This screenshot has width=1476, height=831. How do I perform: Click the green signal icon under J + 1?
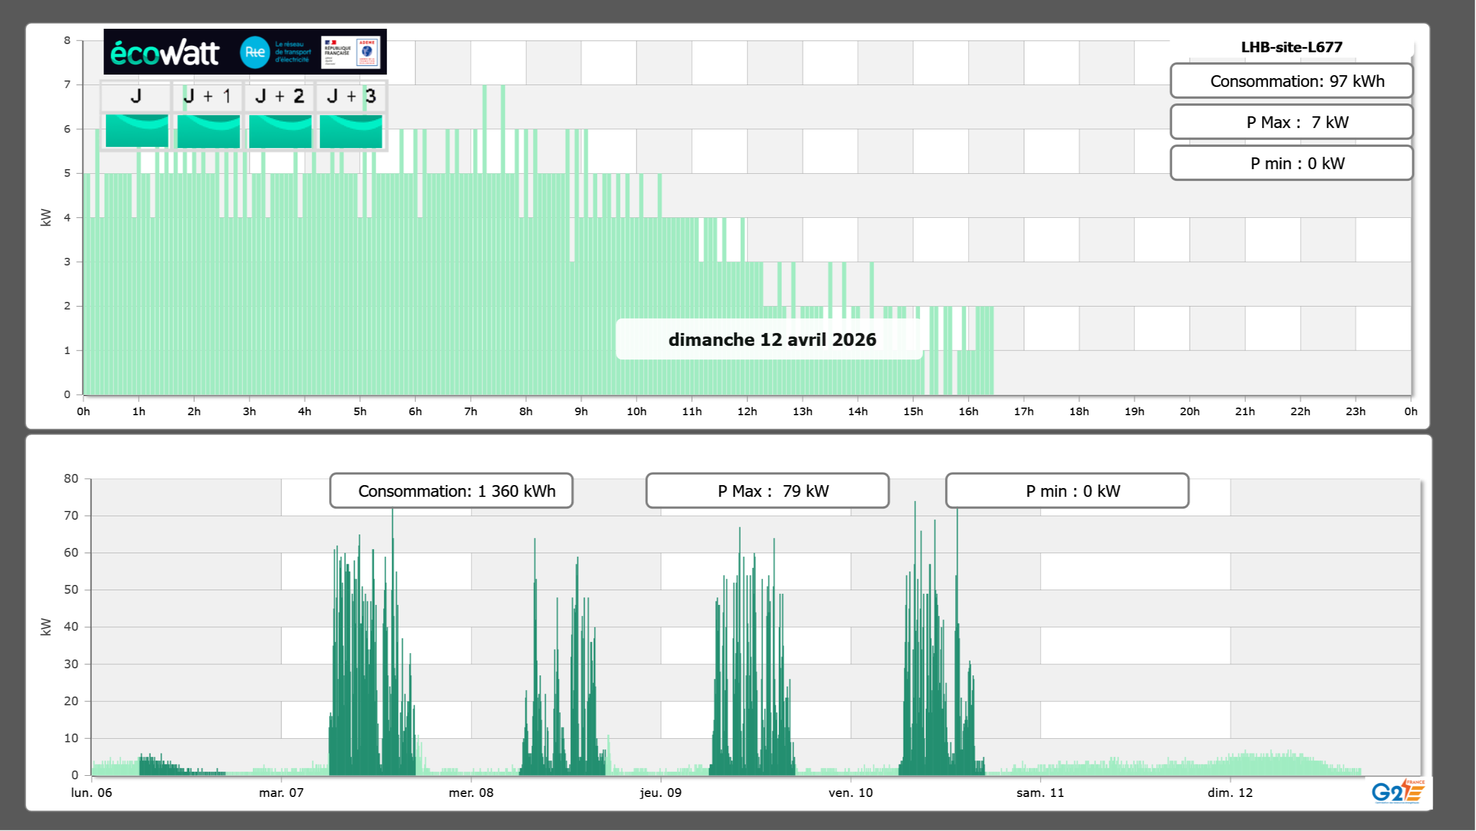pos(208,131)
